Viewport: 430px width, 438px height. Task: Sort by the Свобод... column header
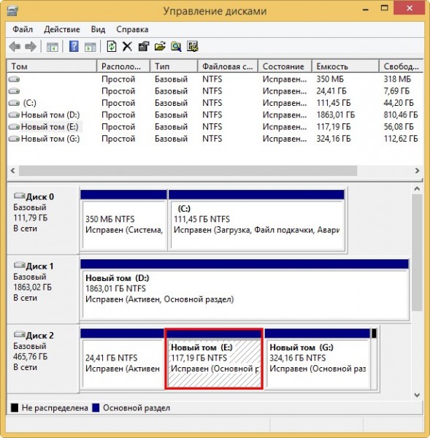pos(402,66)
